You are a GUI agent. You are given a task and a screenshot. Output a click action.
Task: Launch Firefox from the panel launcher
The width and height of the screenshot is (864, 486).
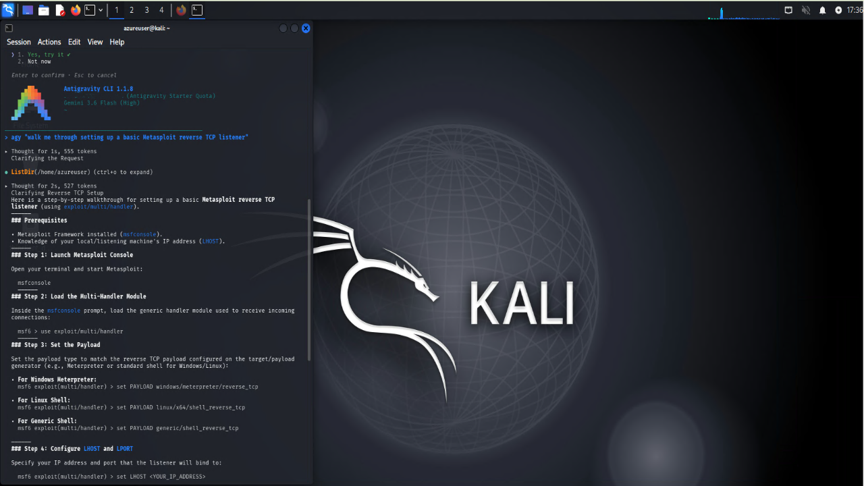[x=76, y=10]
